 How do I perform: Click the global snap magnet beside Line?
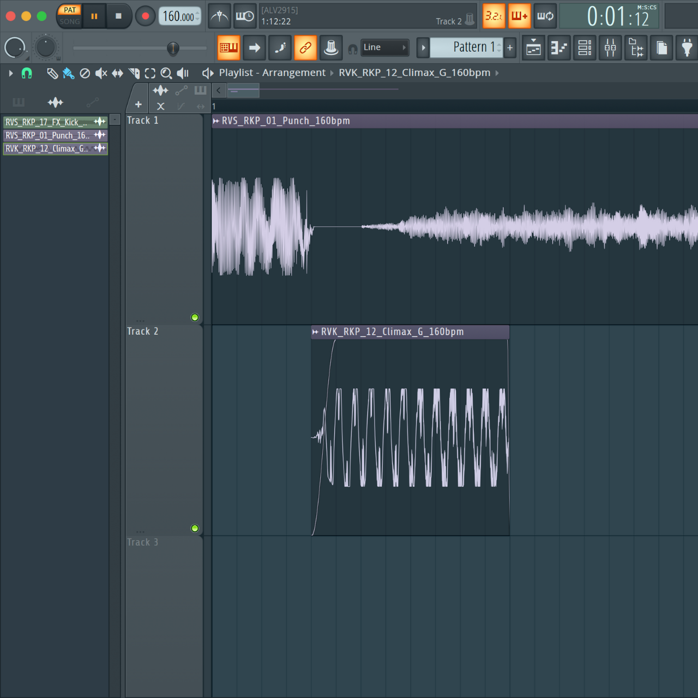tap(353, 49)
